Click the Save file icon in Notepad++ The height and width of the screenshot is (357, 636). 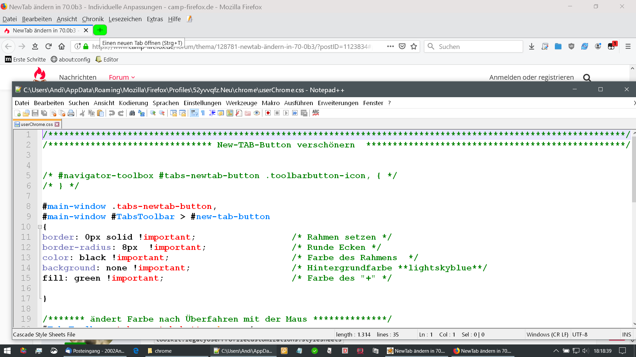point(35,113)
